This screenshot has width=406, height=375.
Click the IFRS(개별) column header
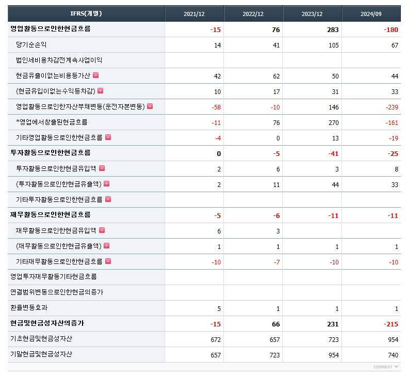tap(86, 13)
